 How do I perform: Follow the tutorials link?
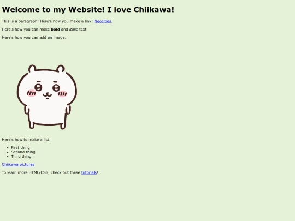click(89, 172)
